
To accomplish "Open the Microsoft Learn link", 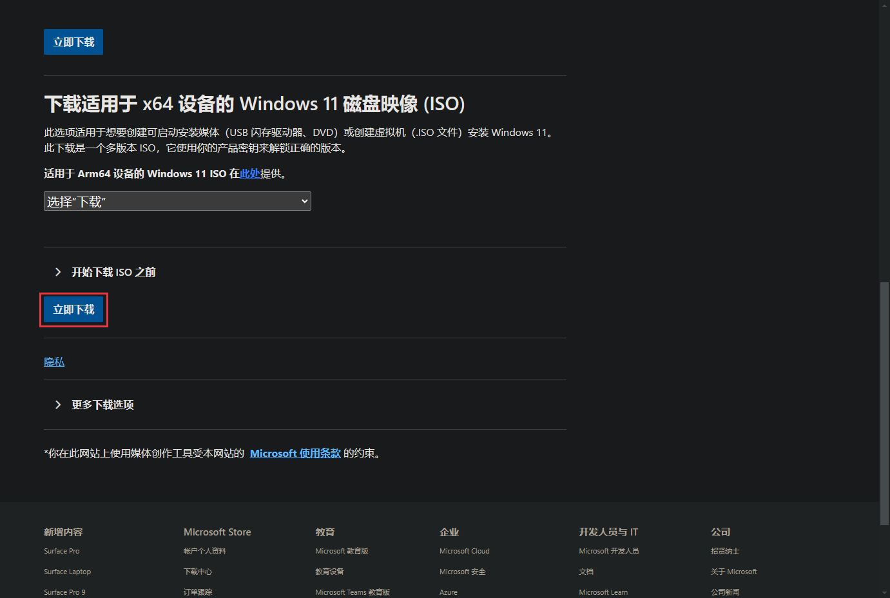I will point(603,592).
